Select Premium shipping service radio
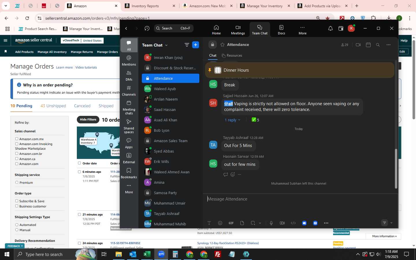The width and height of the screenshot is (416, 260). click(17, 183)
